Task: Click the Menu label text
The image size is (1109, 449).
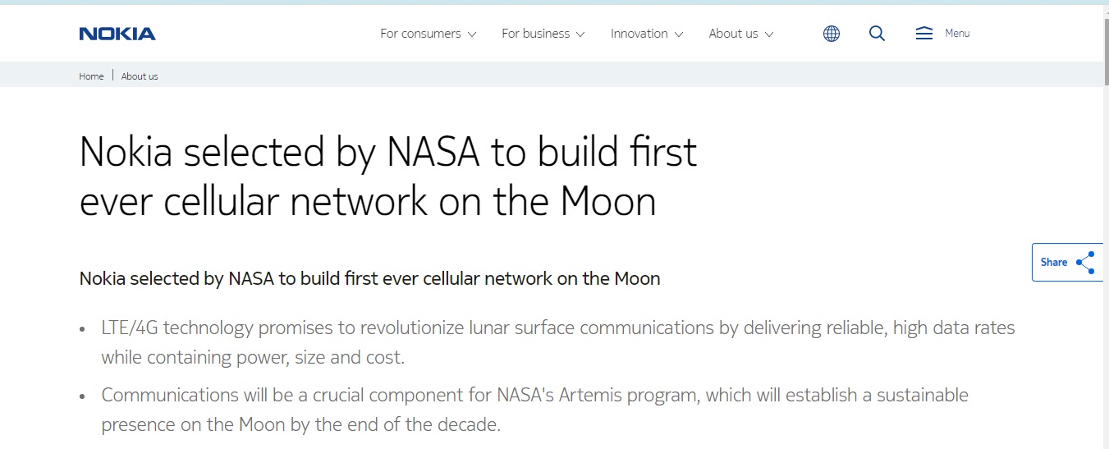Action: click(957, 34)
